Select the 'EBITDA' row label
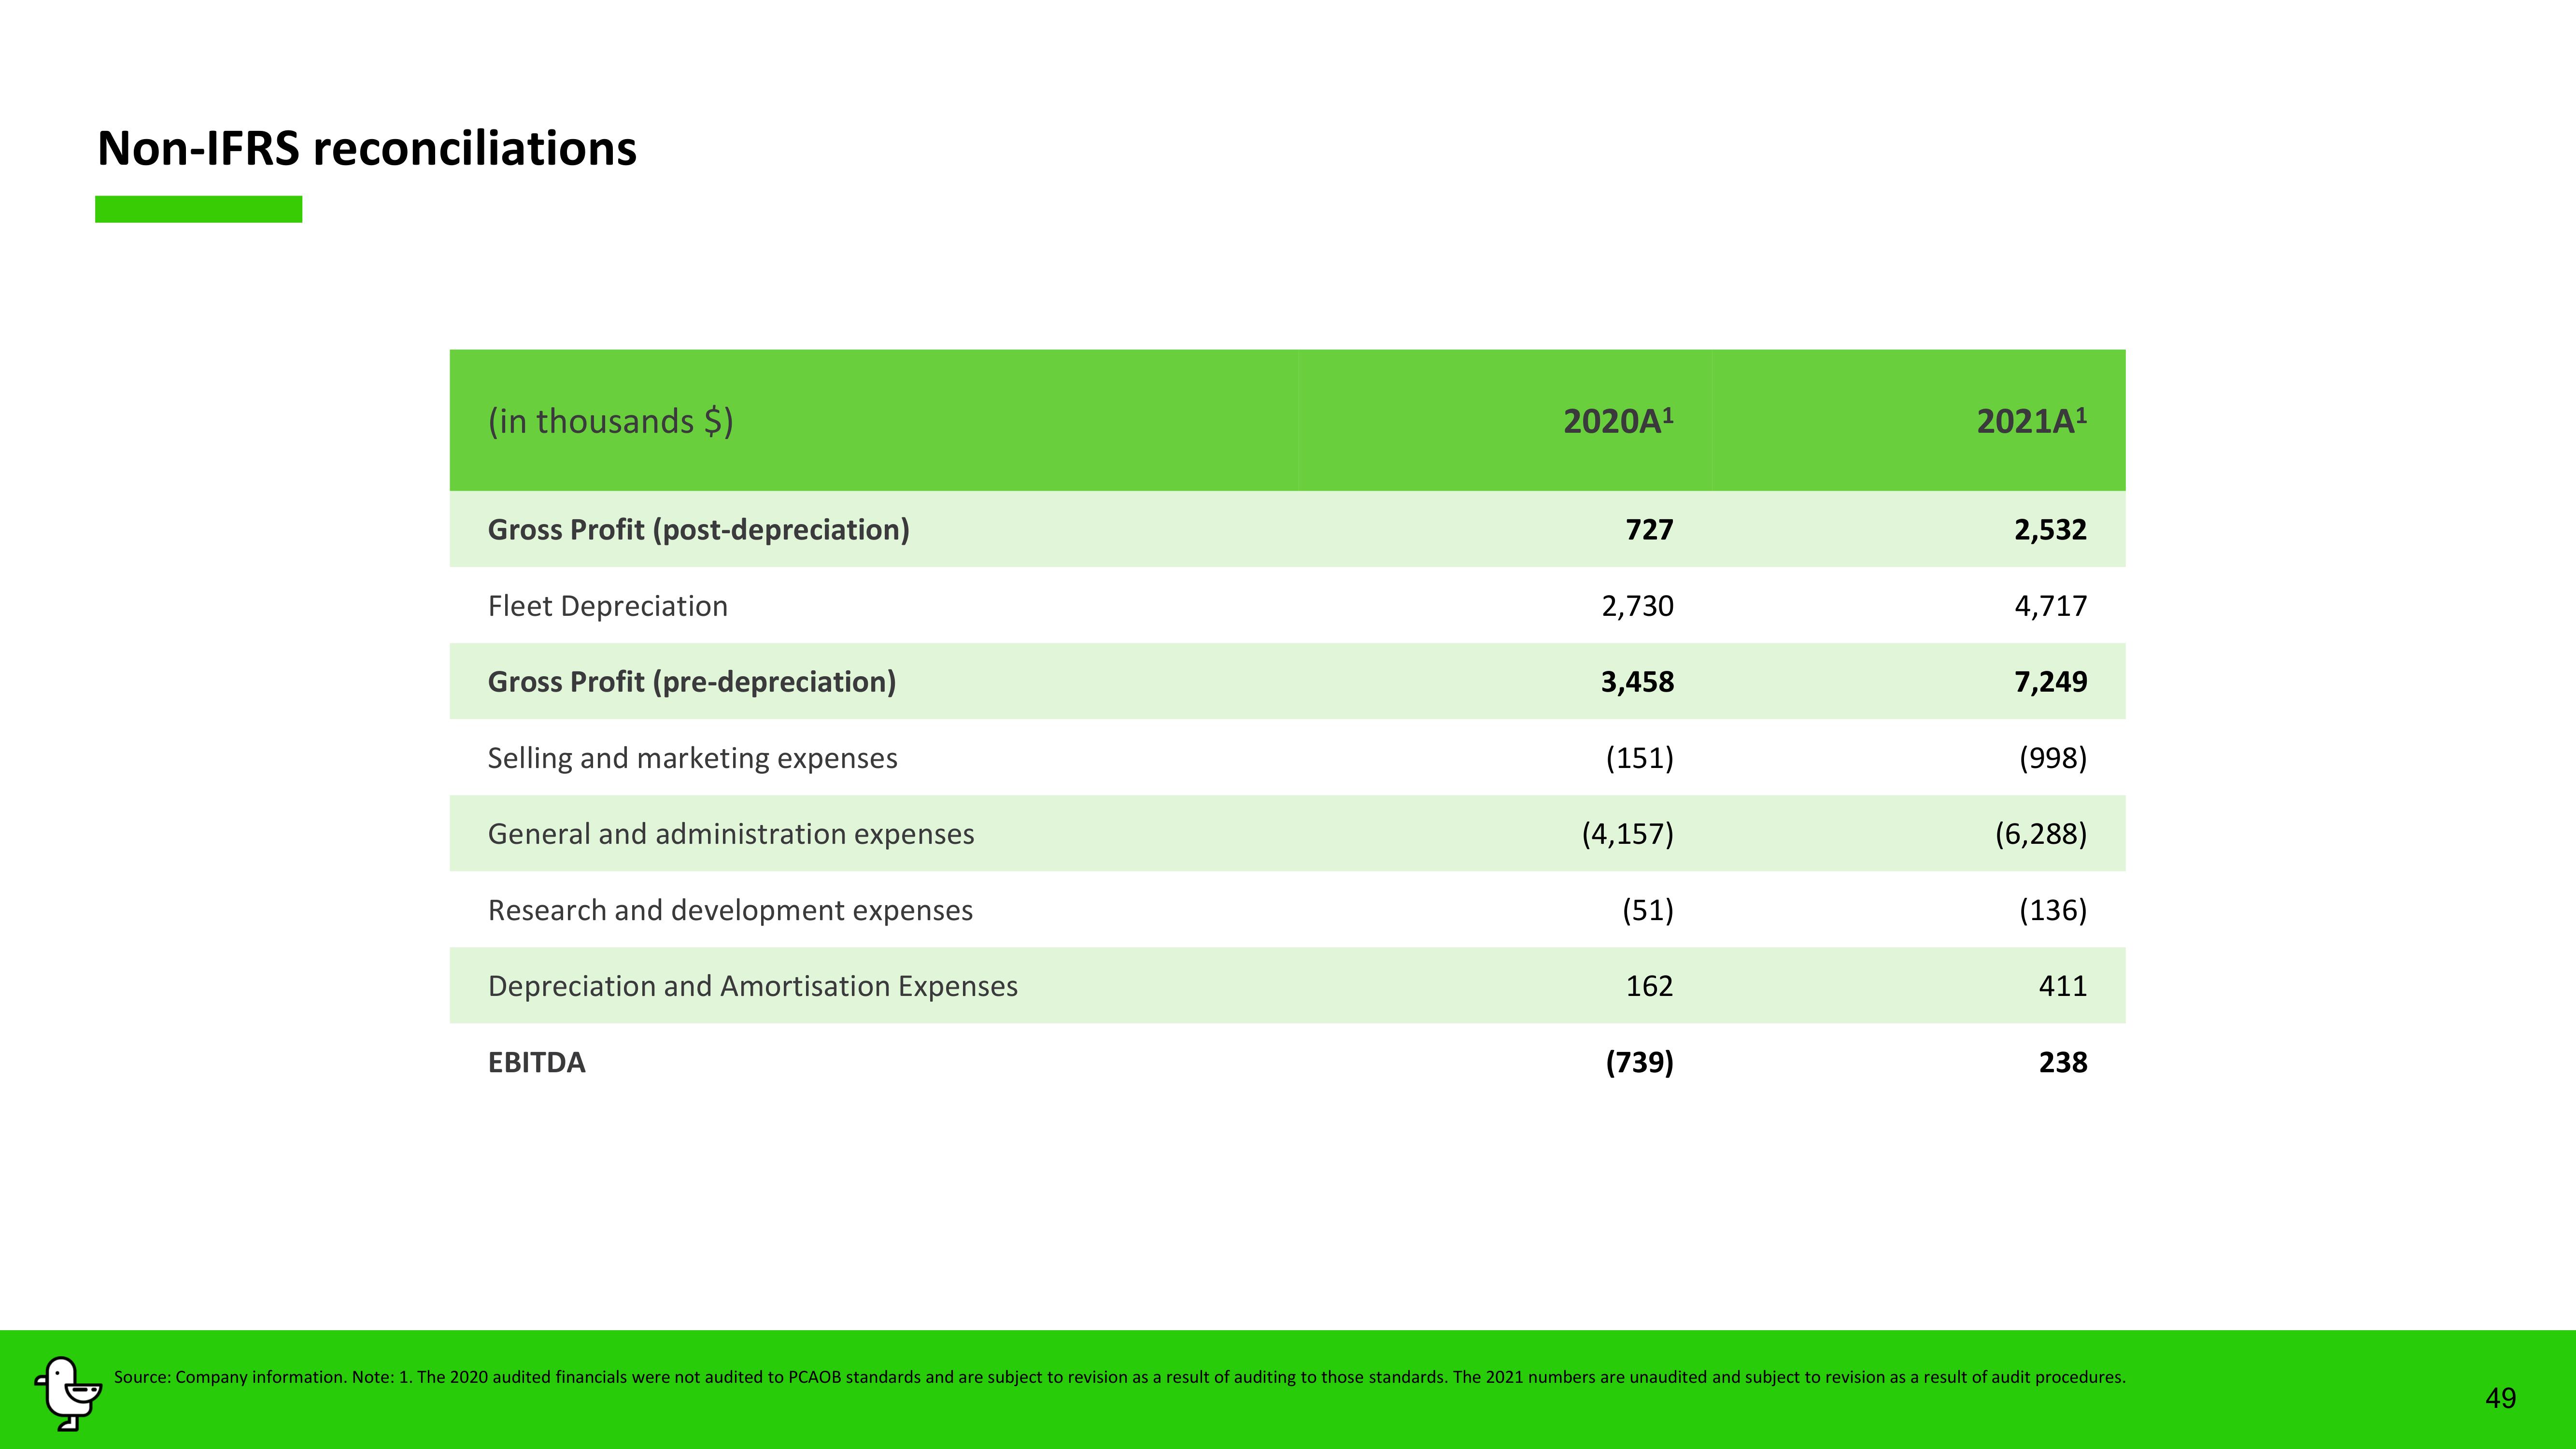This screenshot has height=1449, width=2576. [x=536, y=1062]
